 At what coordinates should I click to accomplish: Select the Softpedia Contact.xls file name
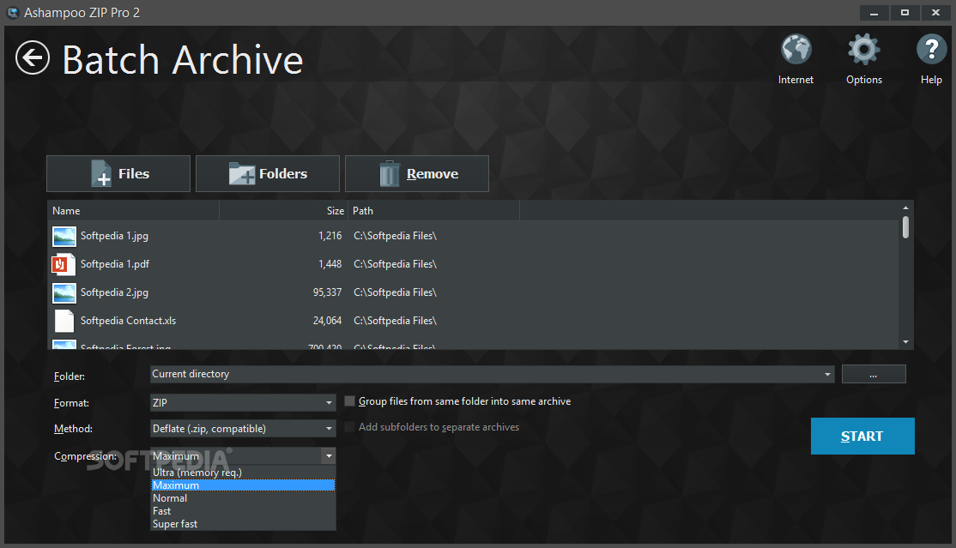coord(128,321)
